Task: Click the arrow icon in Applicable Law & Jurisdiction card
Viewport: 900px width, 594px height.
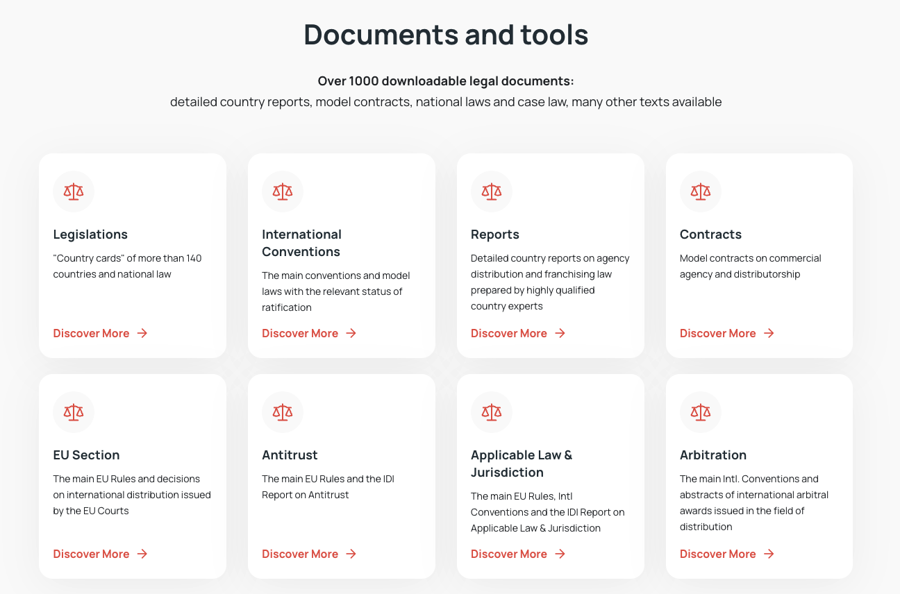Action: [x=560, y=554]
